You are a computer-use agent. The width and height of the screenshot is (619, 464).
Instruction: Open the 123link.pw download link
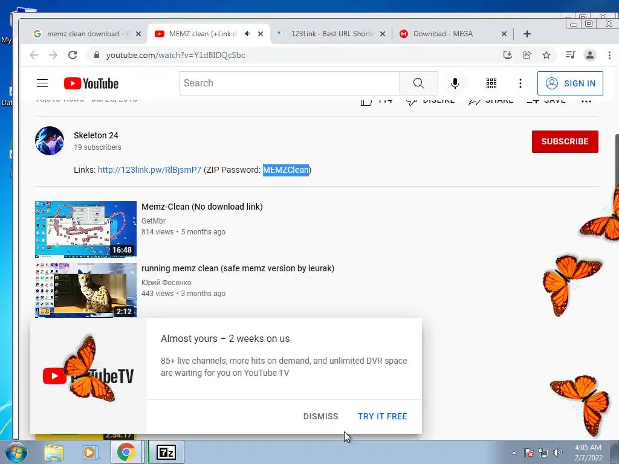(150, 170)
